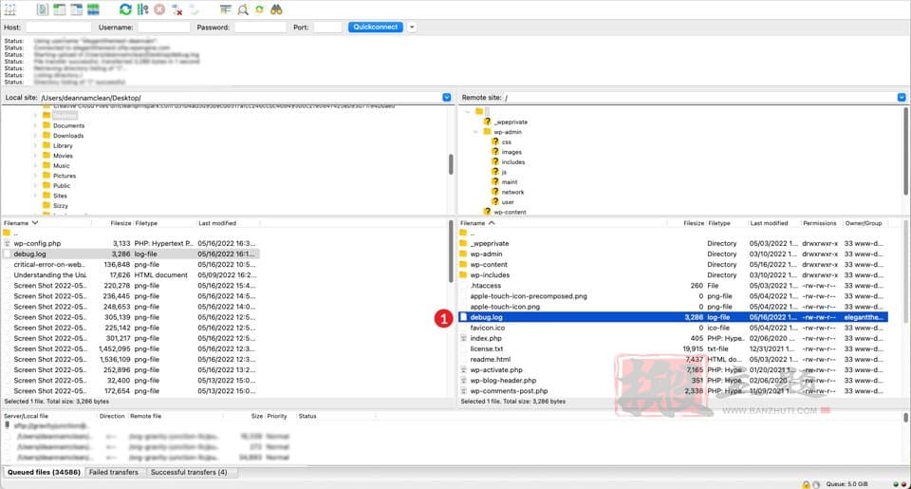Click the speed limits icon in status bar

click(816, 484)
